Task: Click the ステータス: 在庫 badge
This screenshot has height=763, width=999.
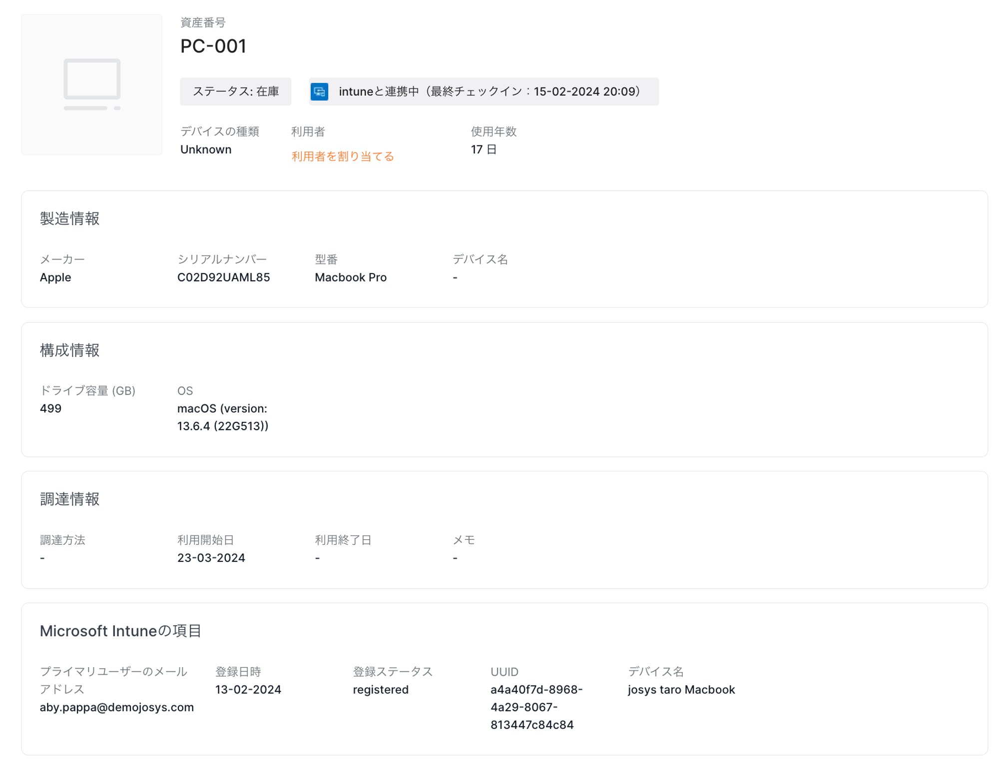Action: [x=235, y=91]
